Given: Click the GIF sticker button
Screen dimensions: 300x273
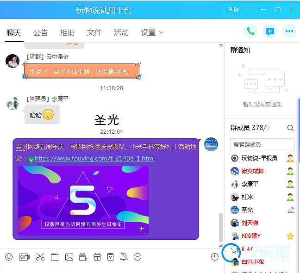Looking at the screenshot, I should coord(24,257).
